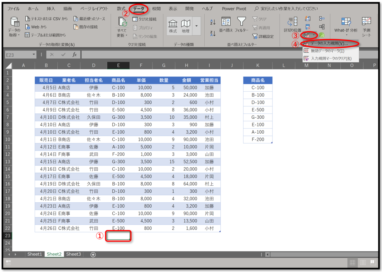This screenshot has width=382, height=272.
Task: Click the 営業担当 table header
Action: [x=209, y=80]
